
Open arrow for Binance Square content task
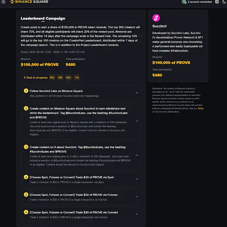click(137, 121)
